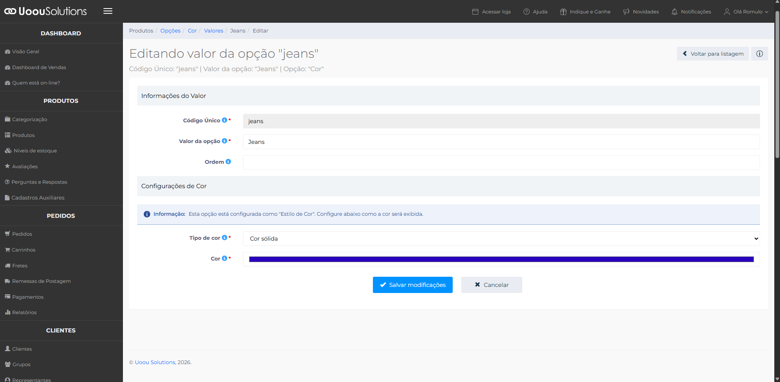The height and width of the screenshot is (382, 780).
Task: Click the Acessar loja store icon
Action: [x=475, y=12]
